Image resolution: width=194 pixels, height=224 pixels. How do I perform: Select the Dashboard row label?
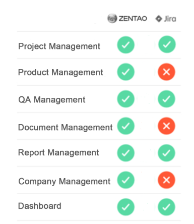tap(40, 206)
